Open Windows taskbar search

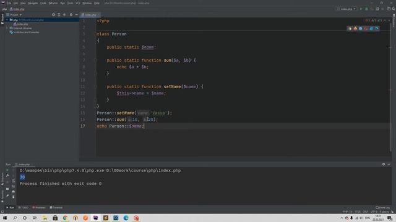(15, 218)
